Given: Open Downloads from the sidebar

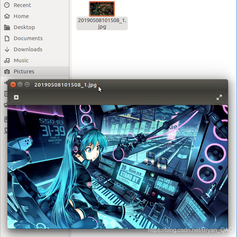Looking at the screenshot, I should (x=34, y=49).
